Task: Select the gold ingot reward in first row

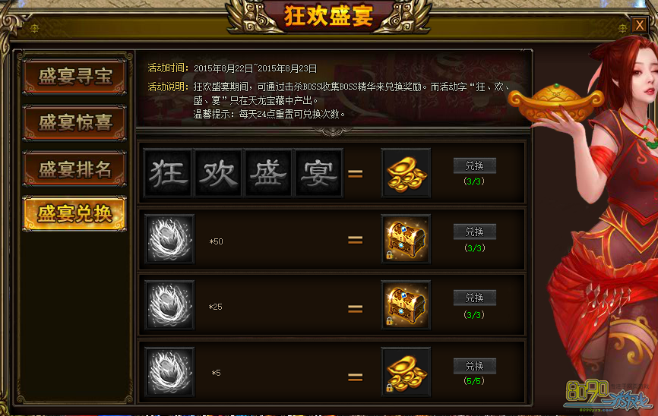Action: (x=406, y=173)
